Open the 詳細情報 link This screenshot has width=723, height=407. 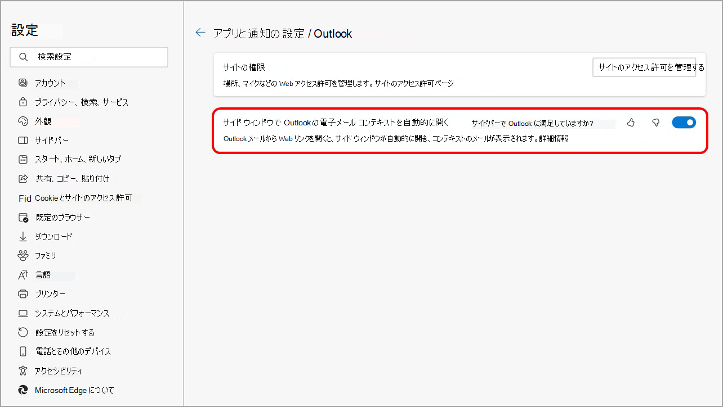pos(554,138)
